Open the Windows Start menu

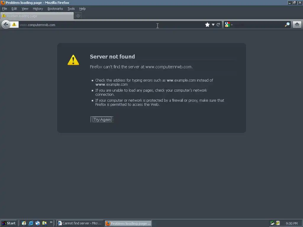tap(9, 223)
